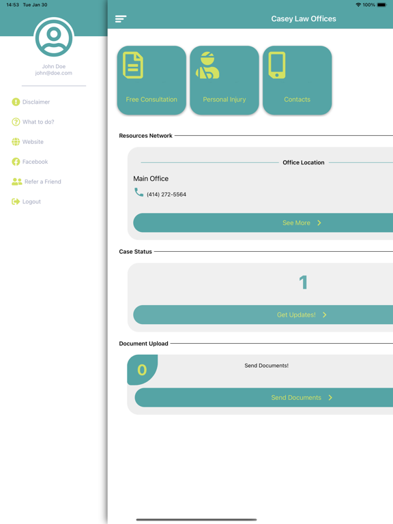Viewport: 393px width, 524px height.
Task: Tap the chevron next to Get Updates!
Action: 325,315
